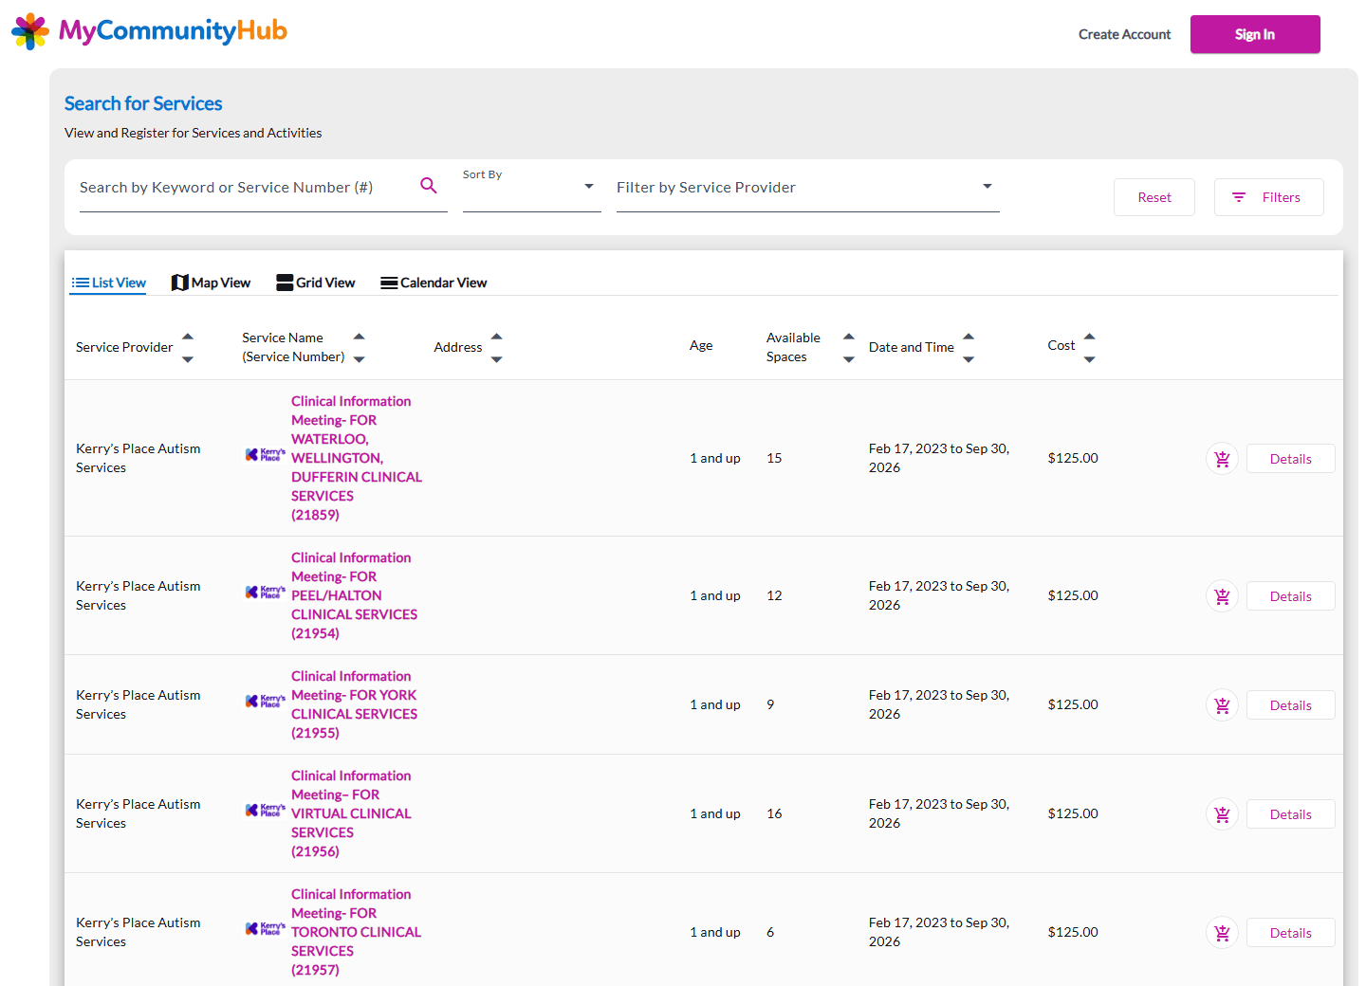Add service 21957 to cart

[x=1222, y=933]
